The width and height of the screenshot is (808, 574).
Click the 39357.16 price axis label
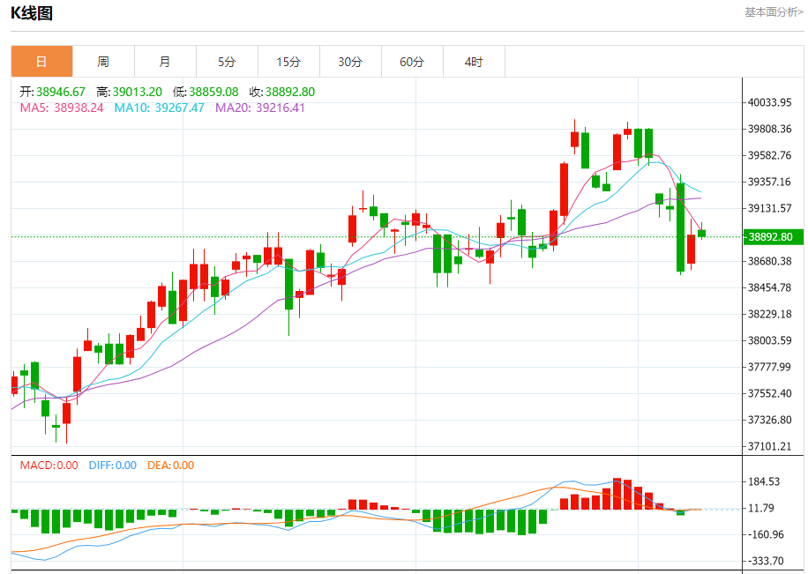pos(770,182)
